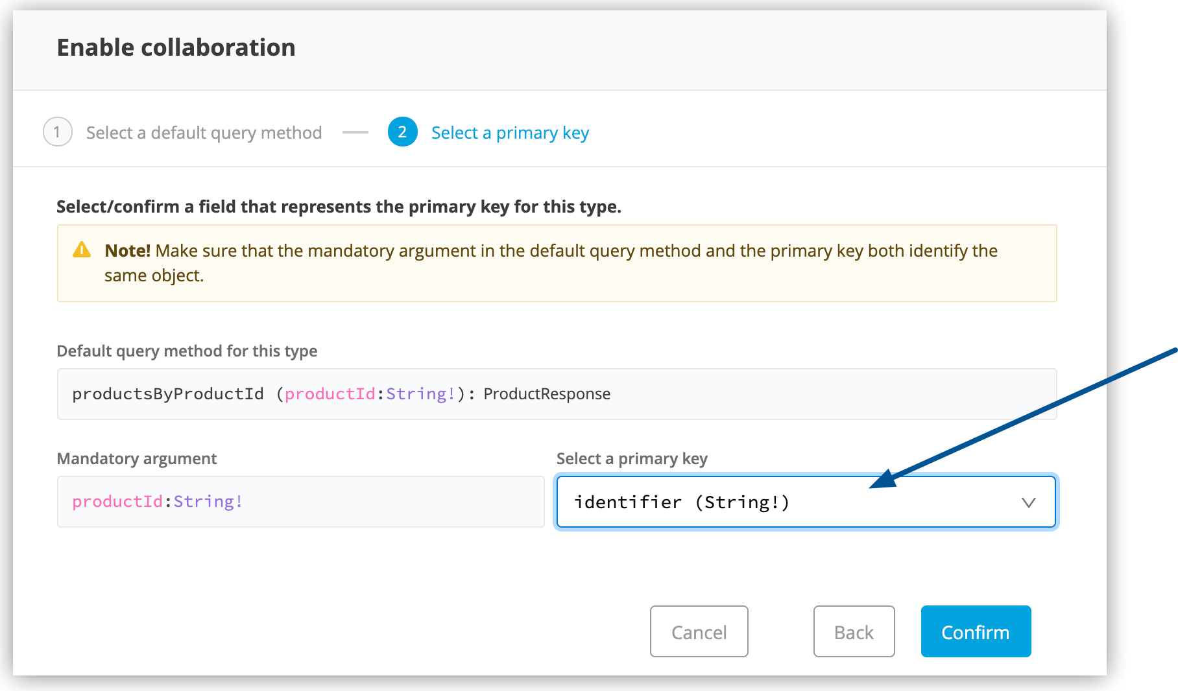This screenshot has height=691, width=1178.
Task: Click the identifier (String!) selected value
Action: tap(682, 502)
